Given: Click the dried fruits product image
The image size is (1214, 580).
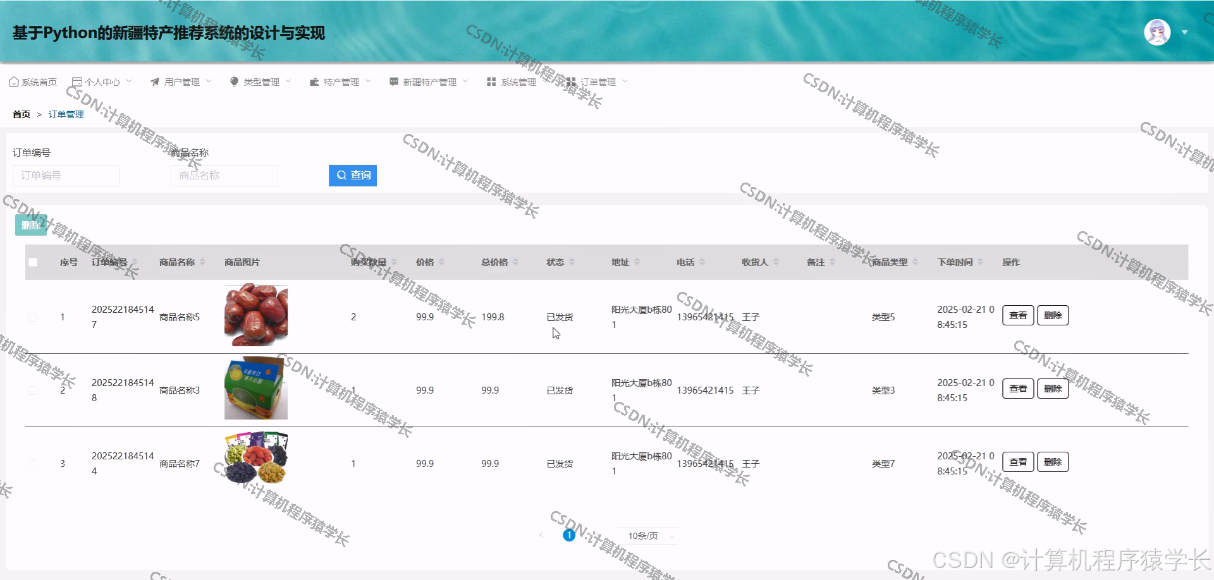Looking at the screenshot, I should coord(256,459).
